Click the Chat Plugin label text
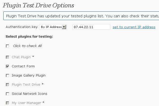Screen dimensions: 159x106 21,57
